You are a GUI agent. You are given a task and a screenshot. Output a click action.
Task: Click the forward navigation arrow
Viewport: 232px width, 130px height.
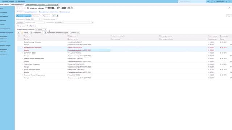coord(21,8)
